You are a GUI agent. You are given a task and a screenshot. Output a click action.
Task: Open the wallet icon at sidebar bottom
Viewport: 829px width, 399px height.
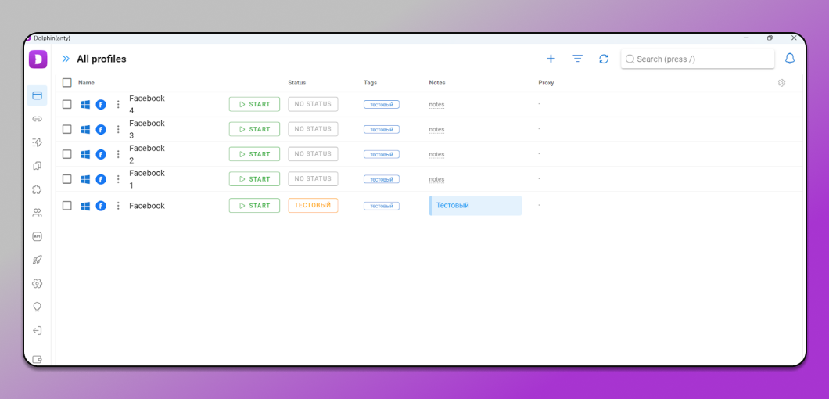37,359
